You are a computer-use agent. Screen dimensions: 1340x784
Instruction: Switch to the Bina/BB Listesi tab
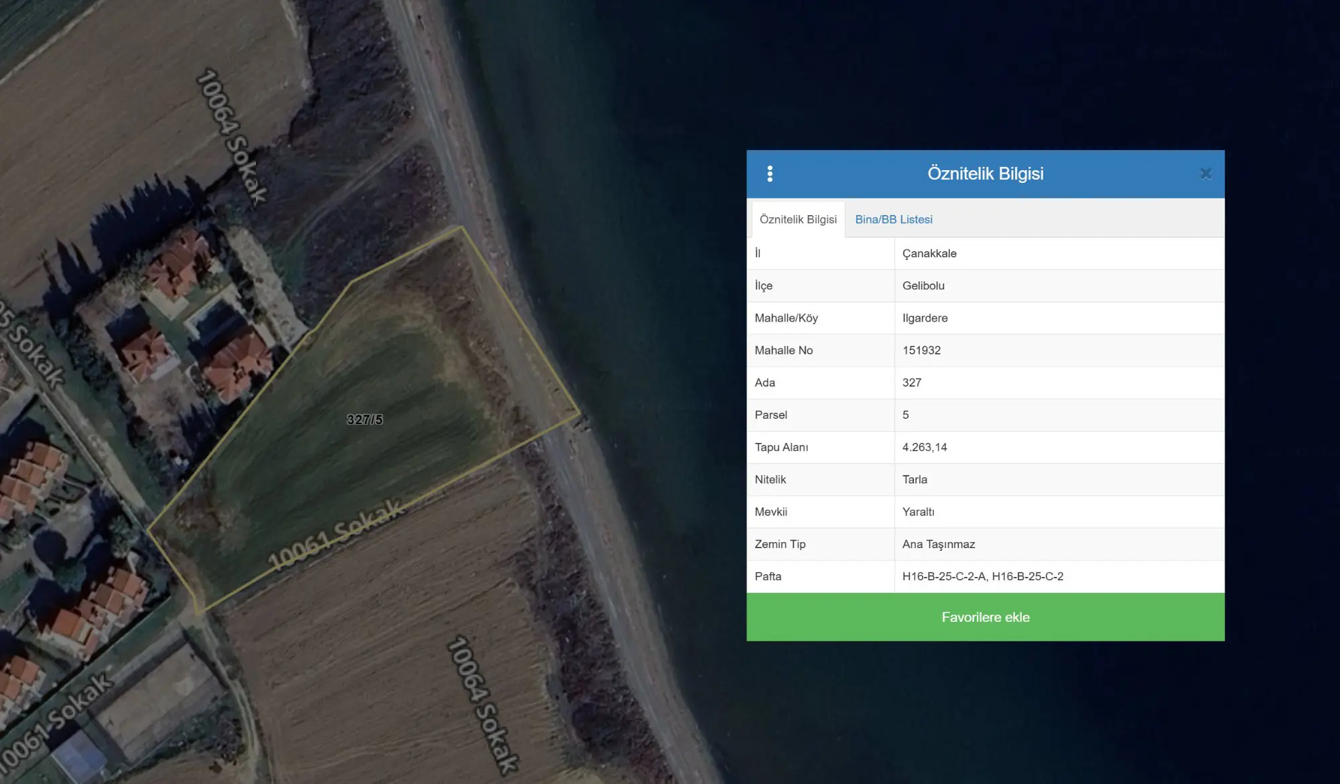[894, 220]
